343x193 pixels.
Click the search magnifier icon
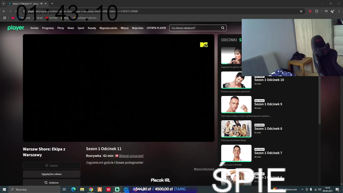point(223,28)
